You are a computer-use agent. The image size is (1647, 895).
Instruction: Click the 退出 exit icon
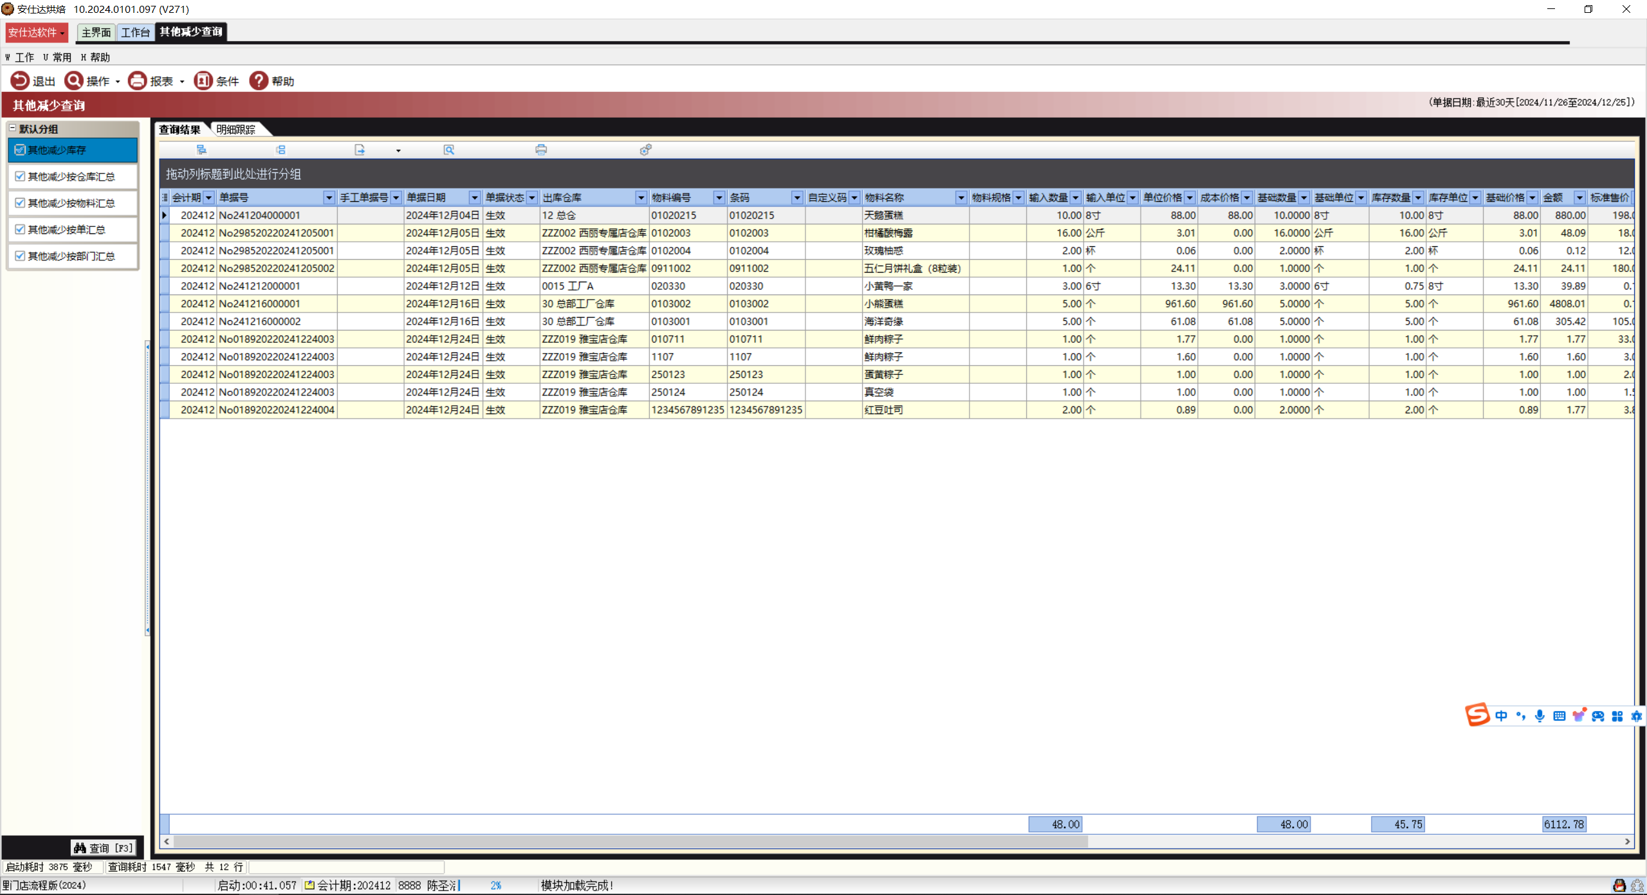pos(20,81)
